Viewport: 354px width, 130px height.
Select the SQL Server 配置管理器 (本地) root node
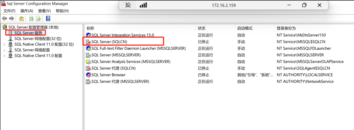(33, 27)
